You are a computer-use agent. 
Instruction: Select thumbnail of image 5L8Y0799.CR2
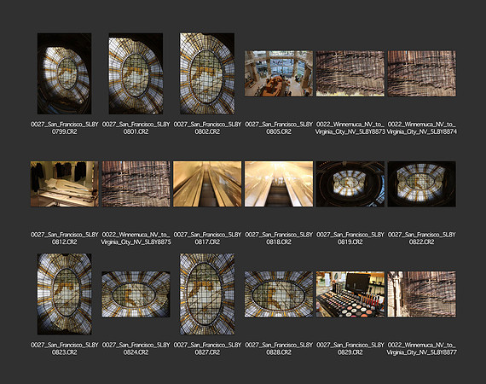coord(65,73)
